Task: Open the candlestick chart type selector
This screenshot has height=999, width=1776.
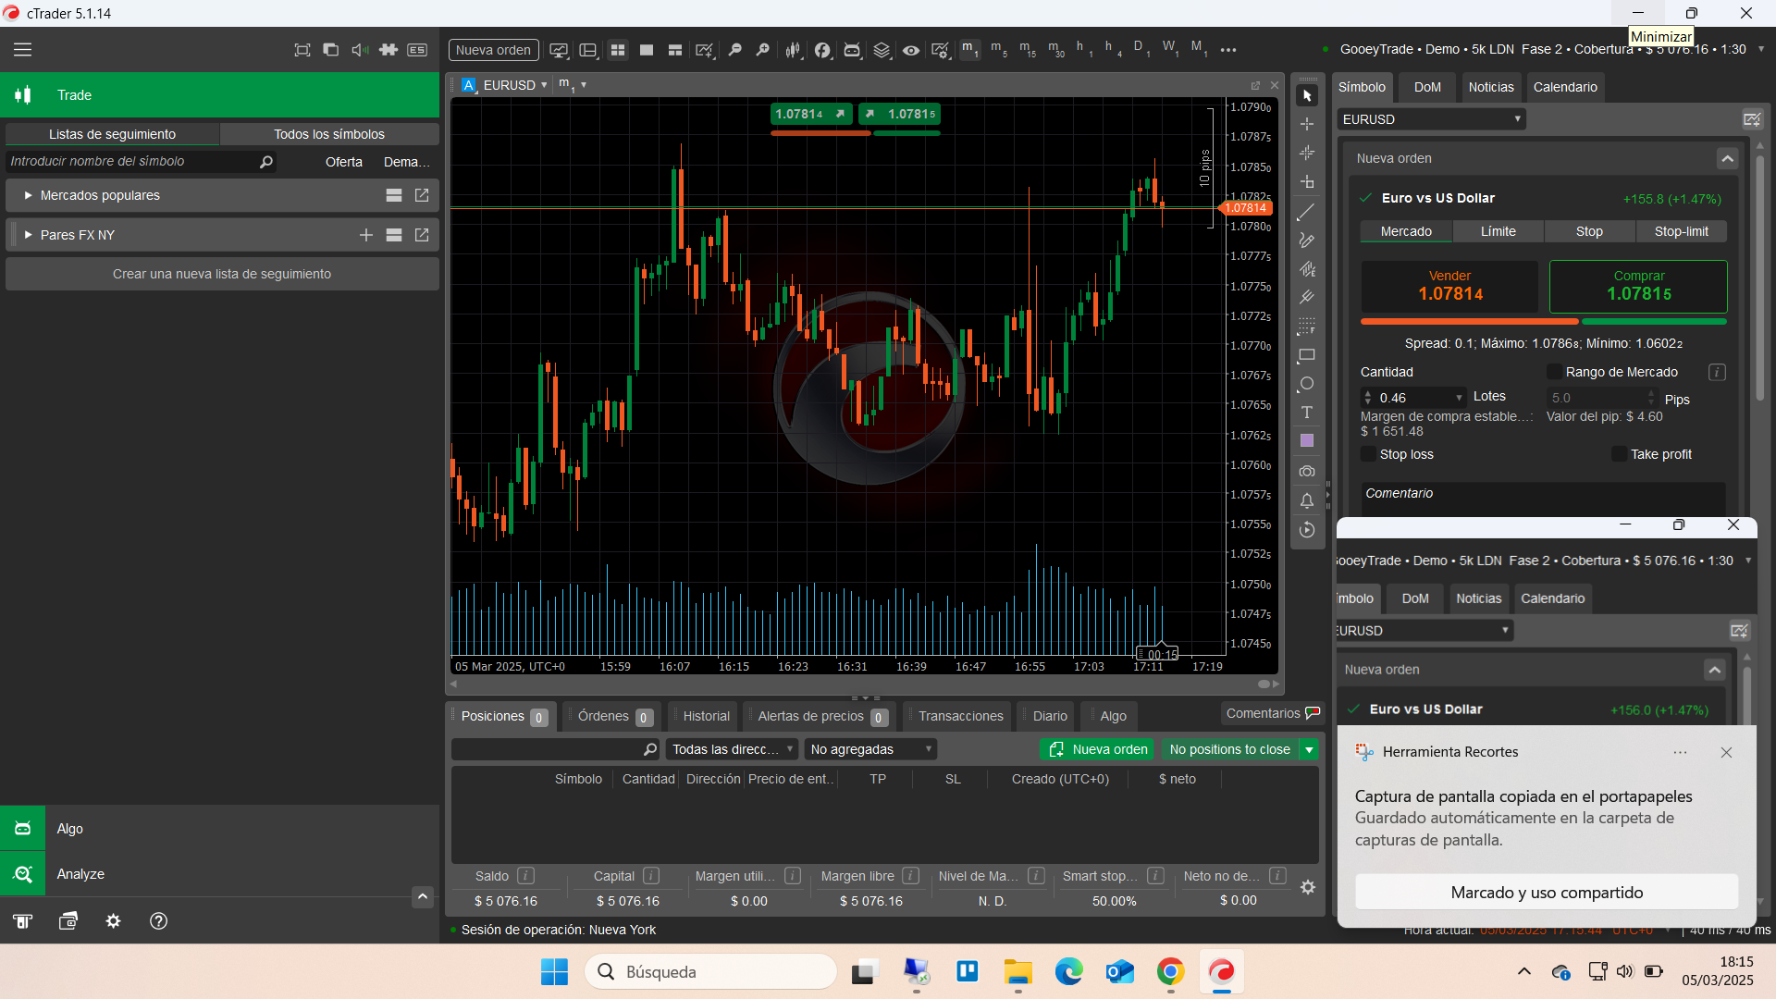Action: point(793,50)
